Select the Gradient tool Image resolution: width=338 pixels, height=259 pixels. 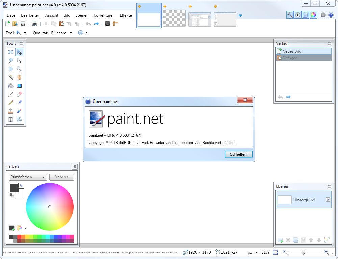point(19,86)
